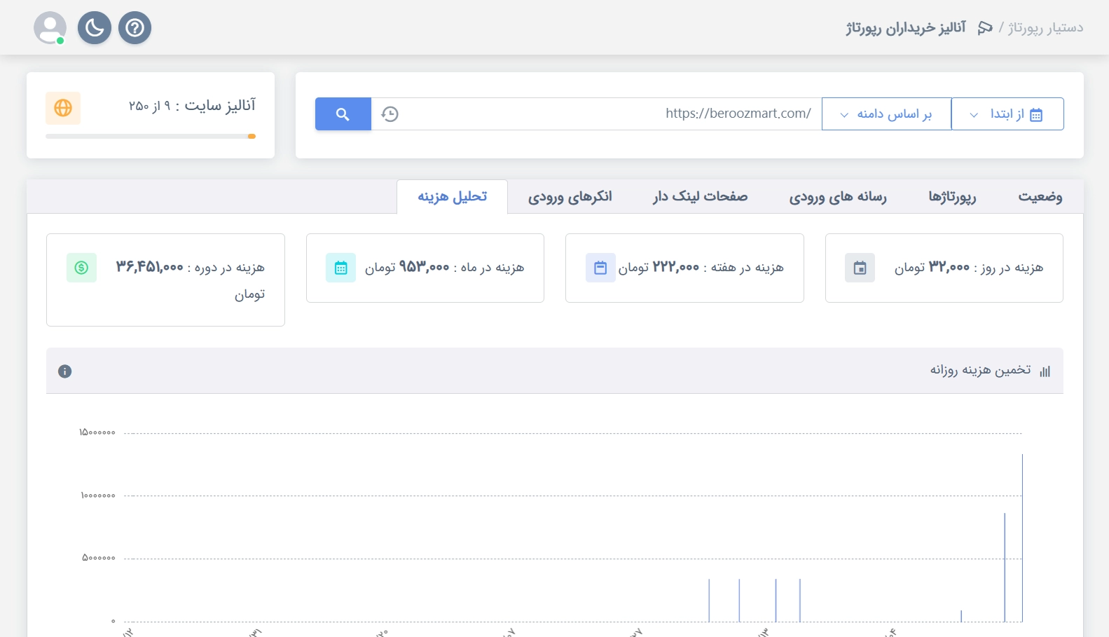The image size is (1109, 637).
Task: Open the user profile avatar menu
Action: tap(50, 28)
